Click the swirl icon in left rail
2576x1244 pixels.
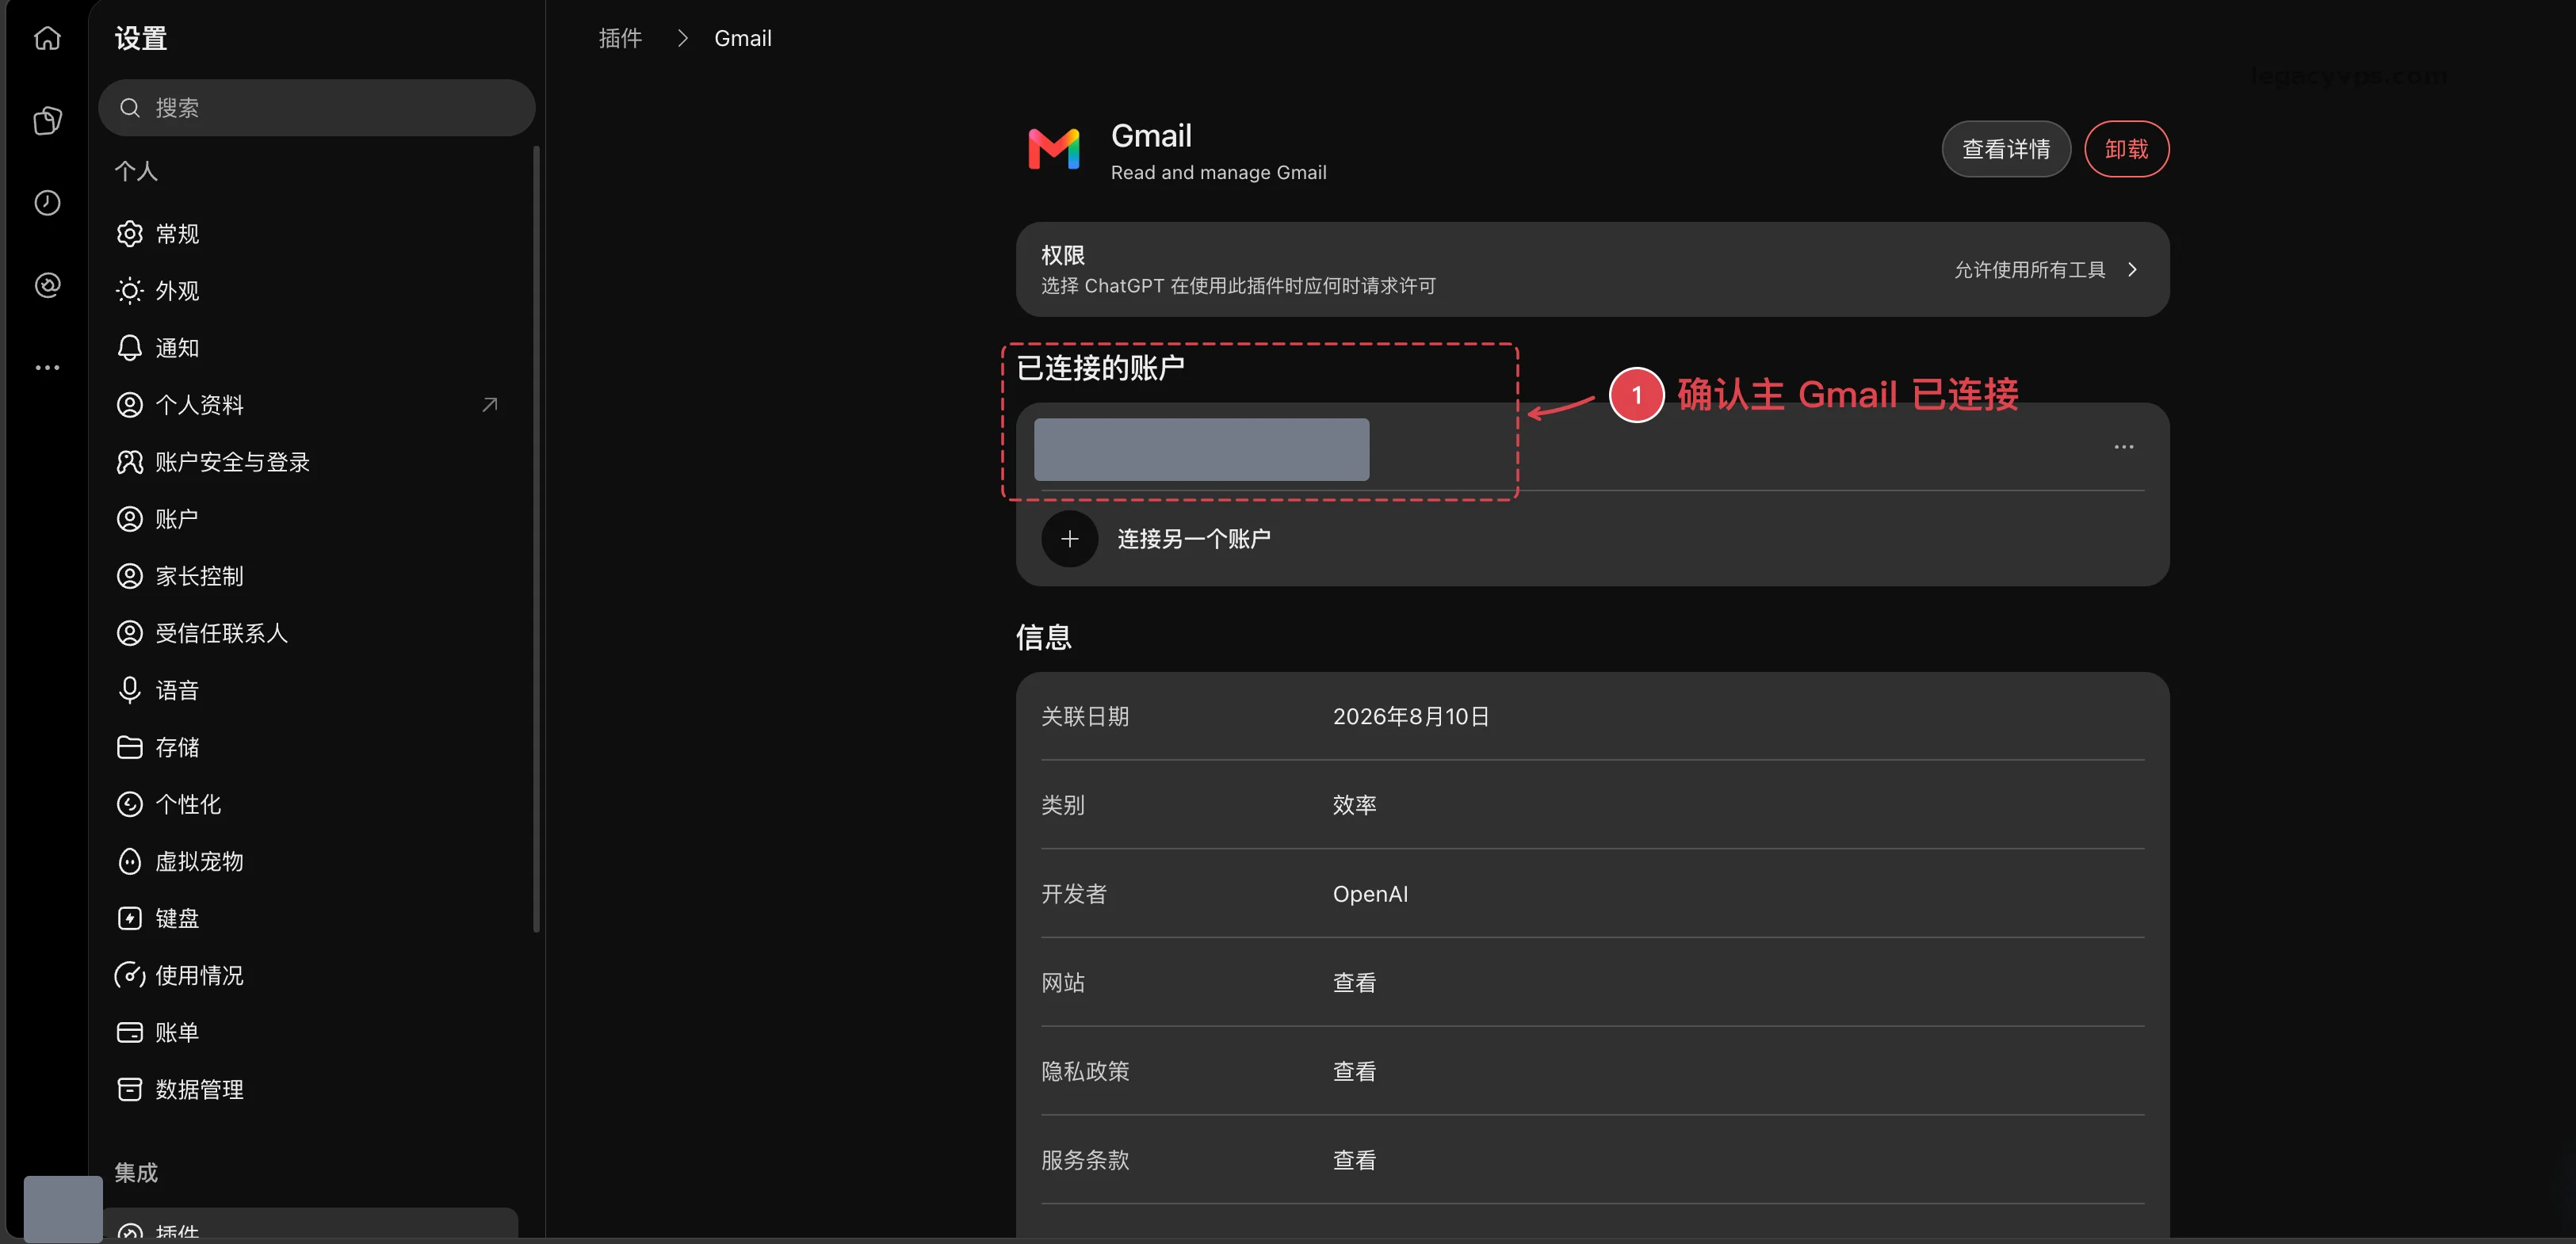coord(47,285)
